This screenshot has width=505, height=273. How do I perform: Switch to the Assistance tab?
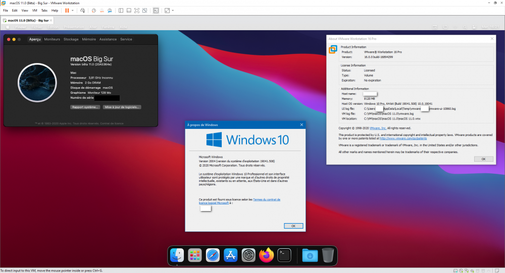click(x=108, y=39)
